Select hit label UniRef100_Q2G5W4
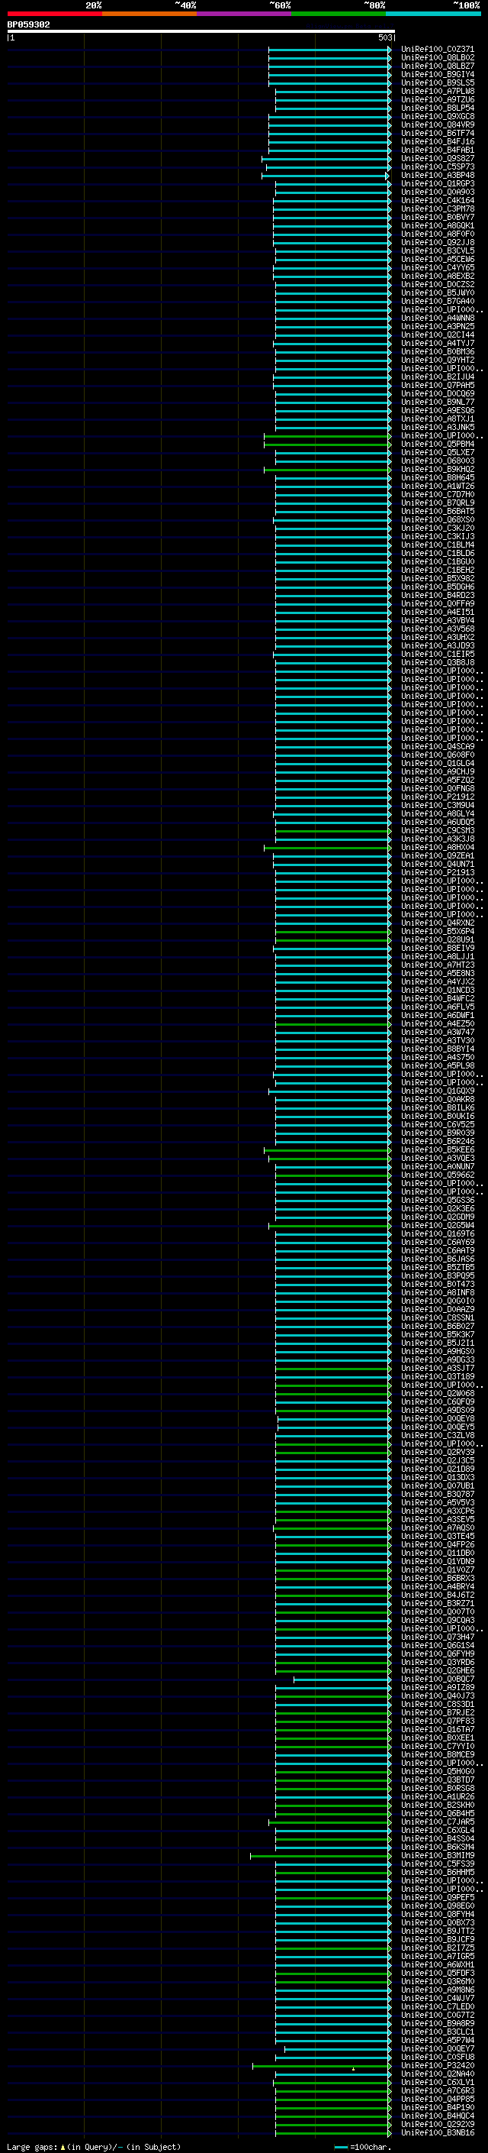The image size is (488, 2153). (437, 1225)
